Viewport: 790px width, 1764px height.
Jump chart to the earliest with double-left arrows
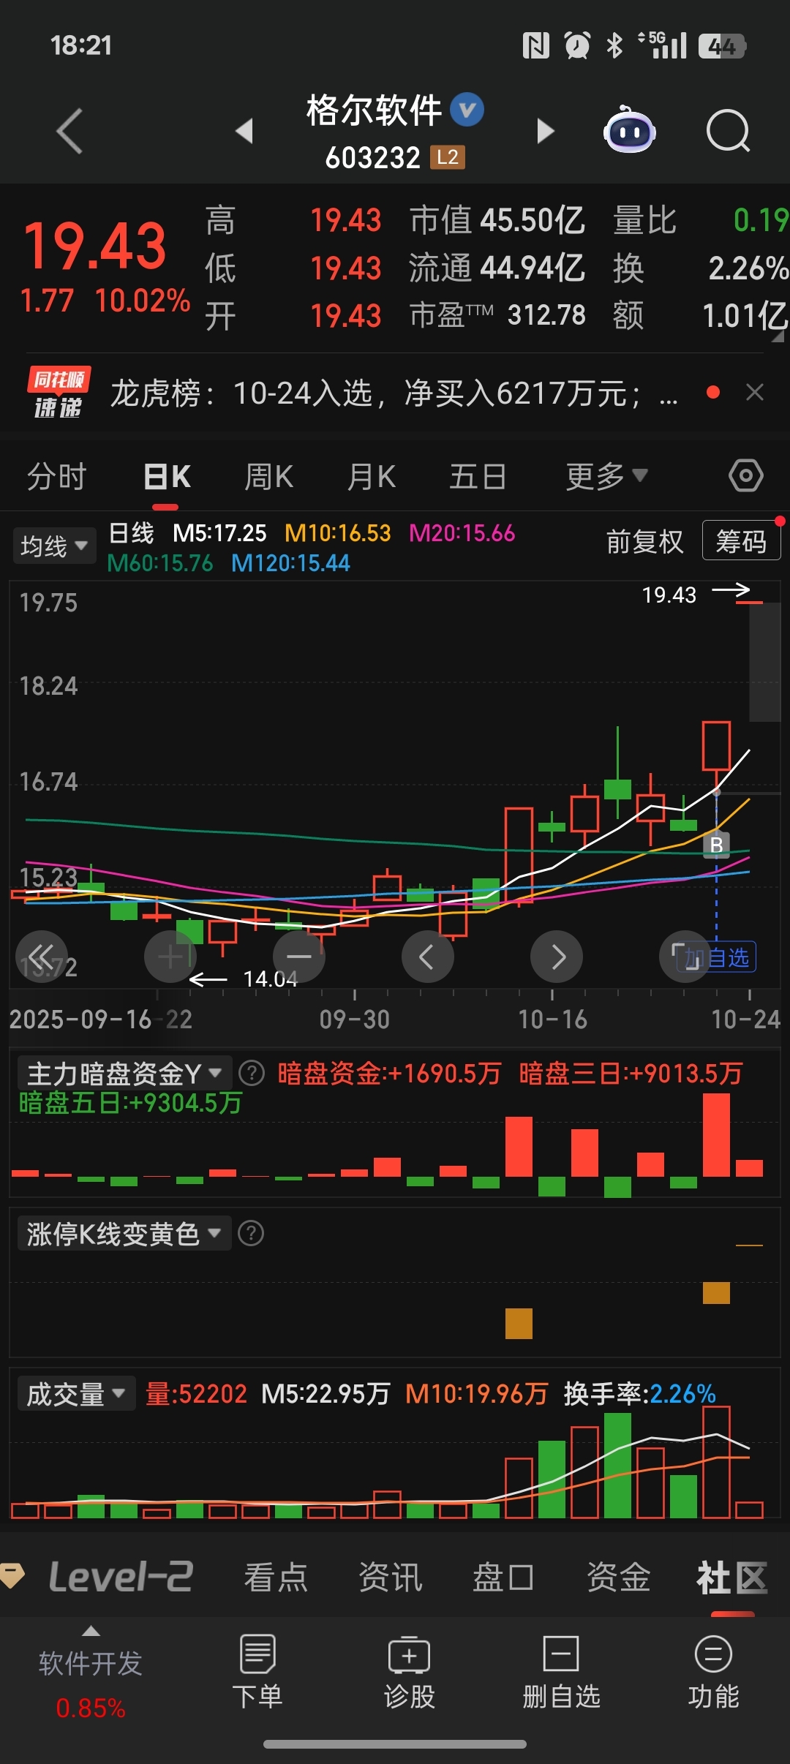pos(42,956)
